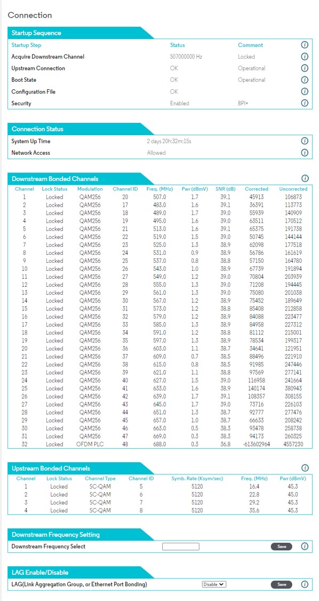
Task: Show info for Acquire Downstream Channel row
Action: (305, 56)
